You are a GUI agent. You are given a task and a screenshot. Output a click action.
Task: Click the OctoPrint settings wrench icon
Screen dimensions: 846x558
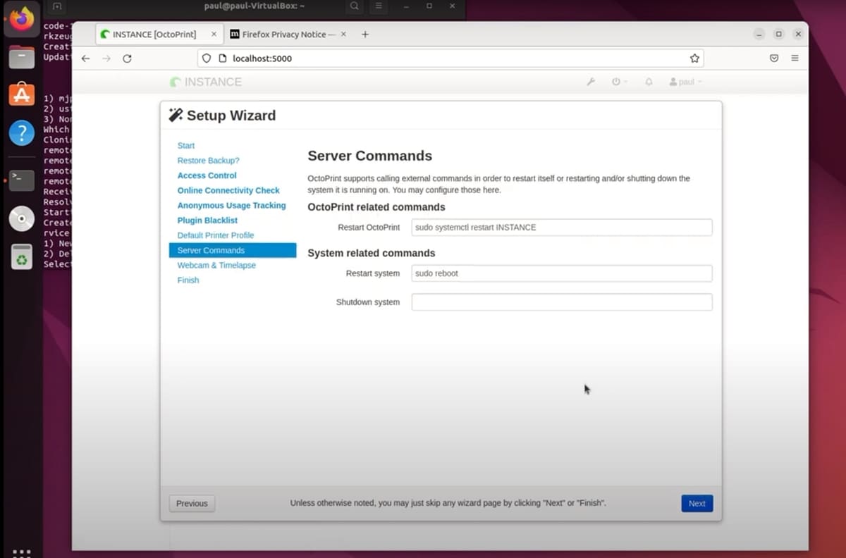click(x=591, y=82)
